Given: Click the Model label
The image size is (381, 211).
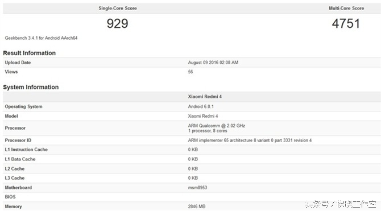Looking at the screenshot, I should point(11,116).
